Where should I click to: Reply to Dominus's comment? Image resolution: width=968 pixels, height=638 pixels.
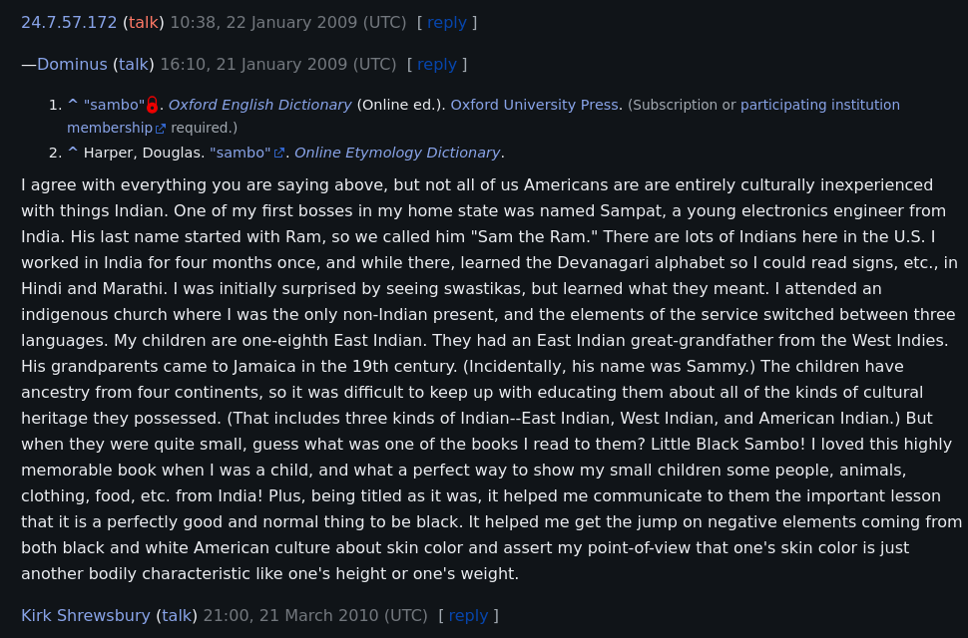coord(436,64)
